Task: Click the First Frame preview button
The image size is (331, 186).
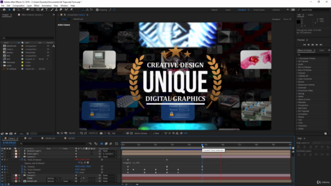Action: pyautogui.click(x=304, y=45)
